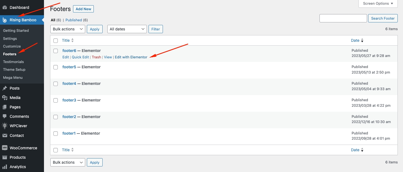Tick the checkbox for footer6
Viewport: 403px width, 172px height.
tap(56, 51)
